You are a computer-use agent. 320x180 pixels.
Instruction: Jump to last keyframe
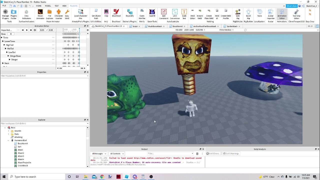(31, 30)
